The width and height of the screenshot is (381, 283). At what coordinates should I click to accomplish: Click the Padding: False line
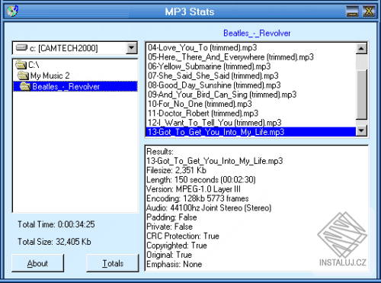pos(171,217)
